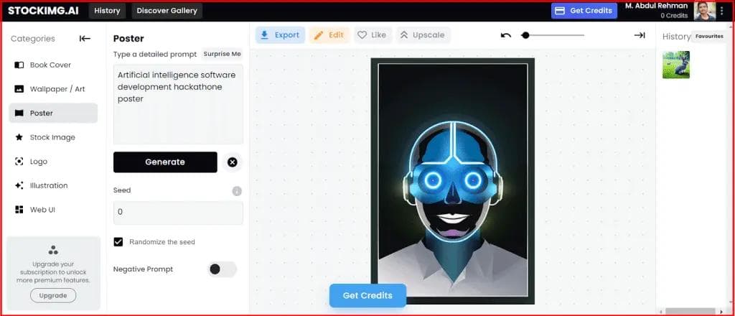Click the user profile avatar

(x=703, y=11)
